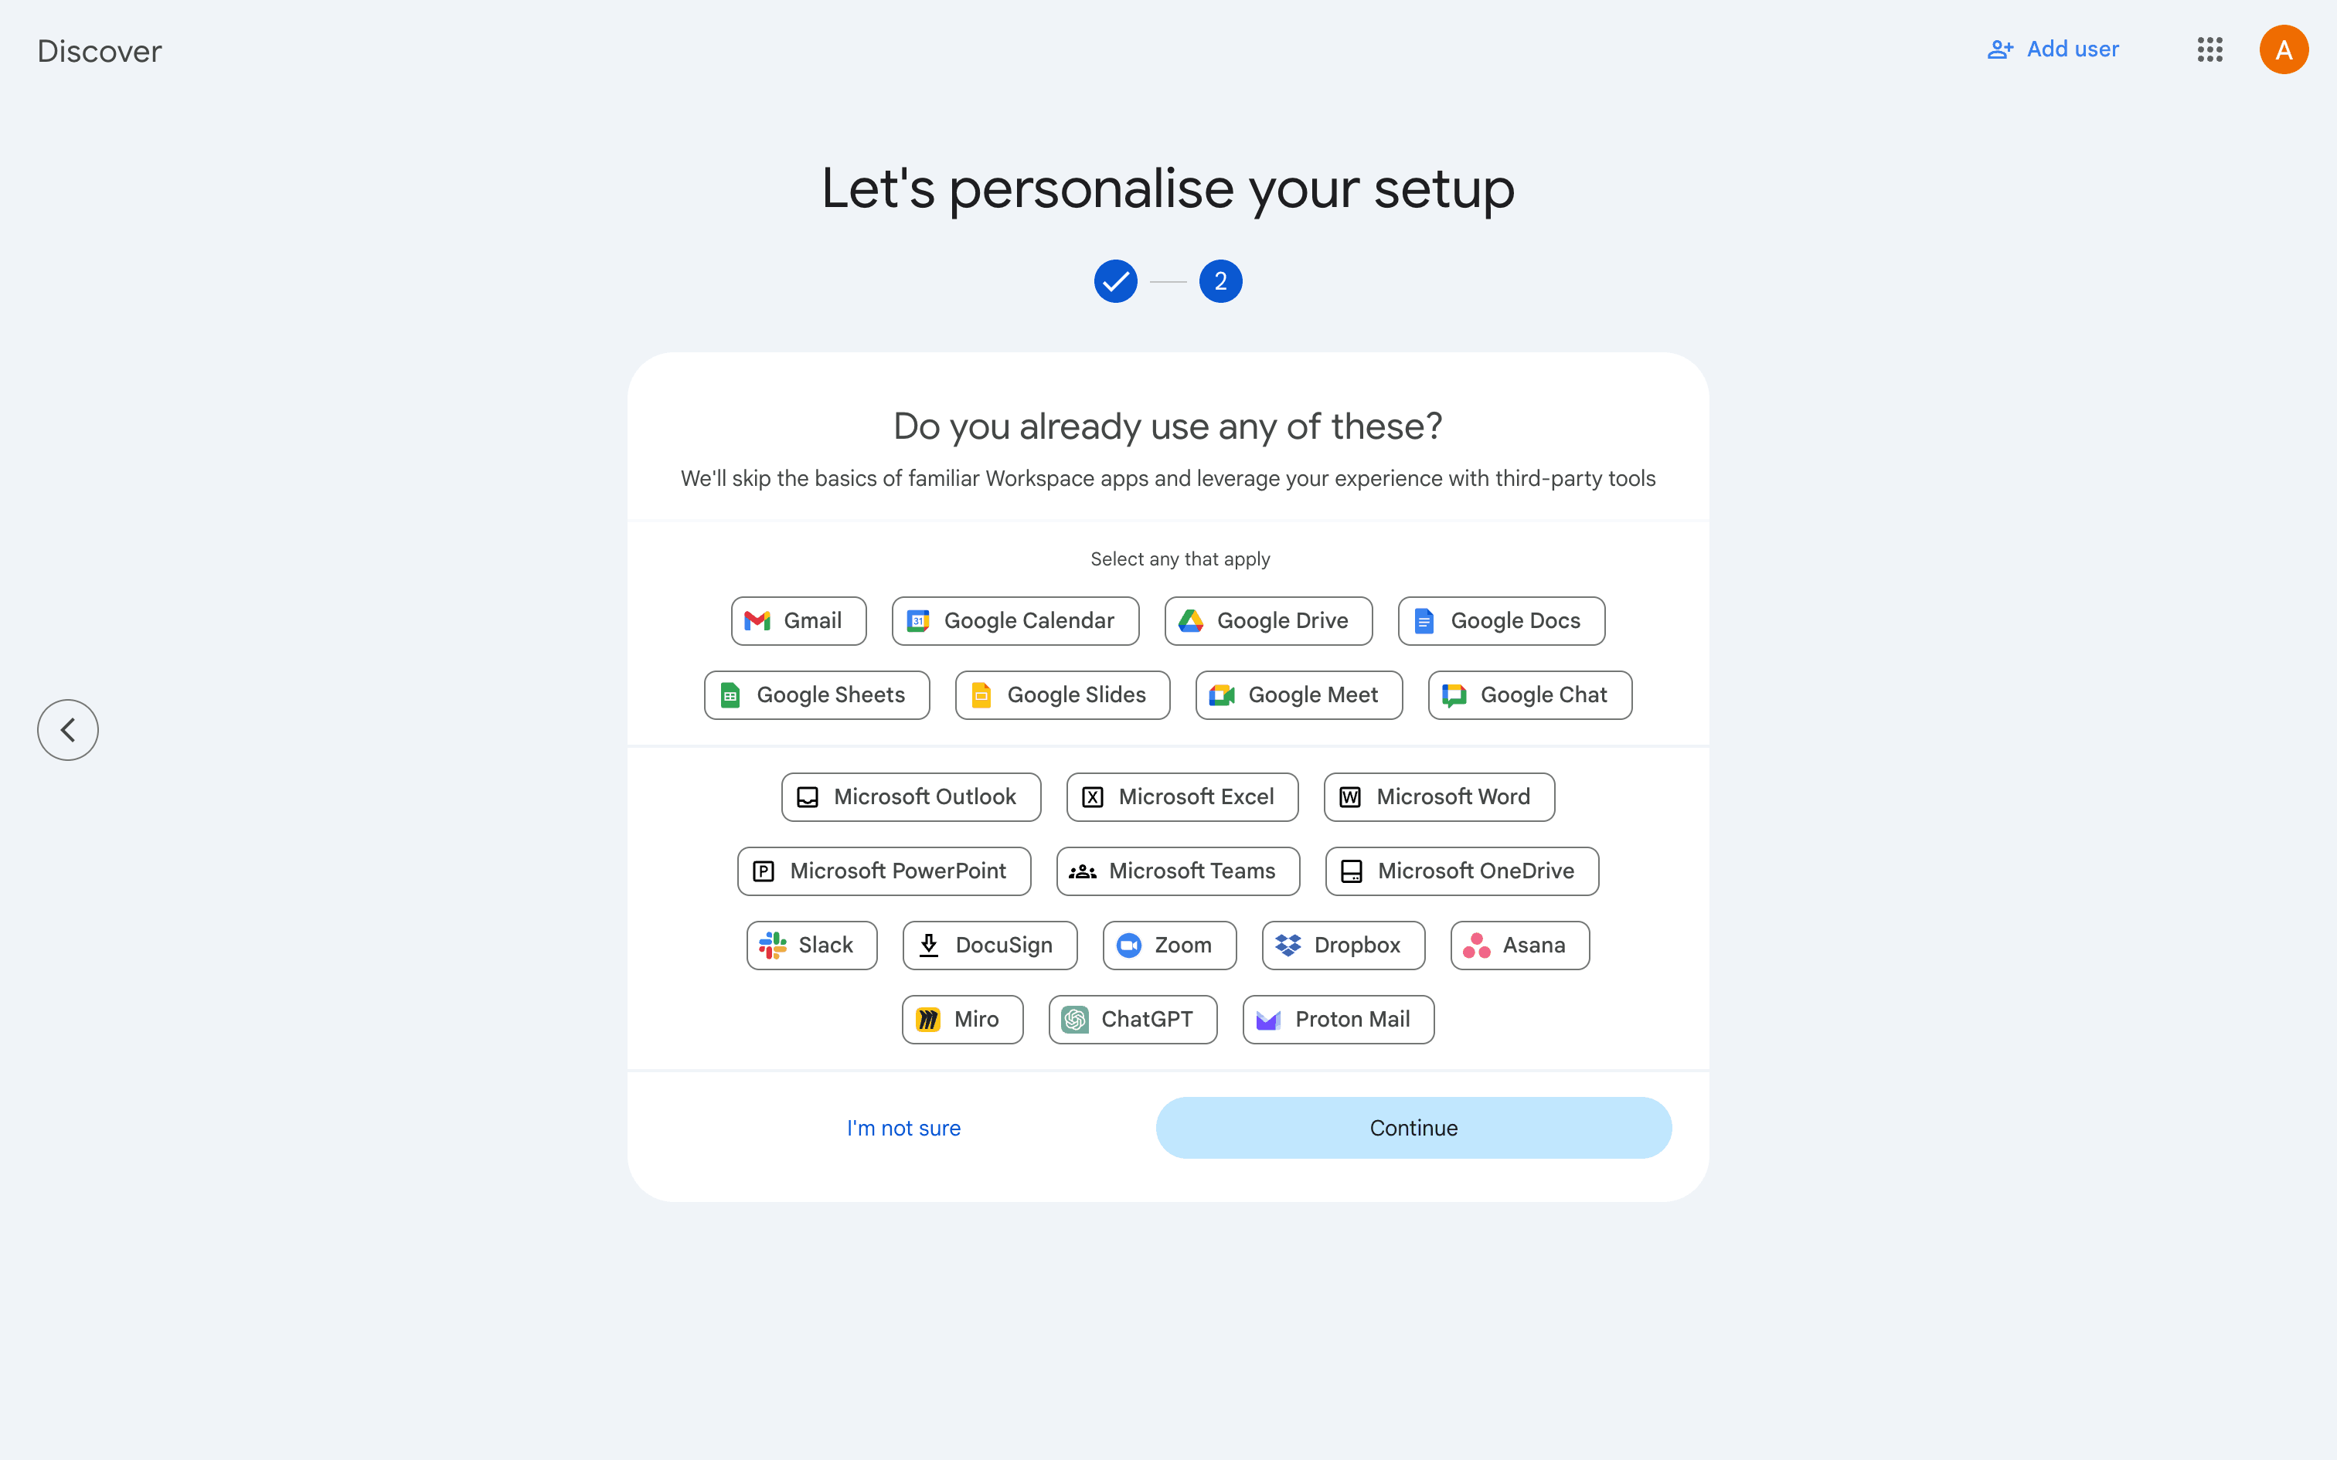The image size is (2337, 1460).
Task: Click the Slack logo chip
Action: (x=811, y=946)
